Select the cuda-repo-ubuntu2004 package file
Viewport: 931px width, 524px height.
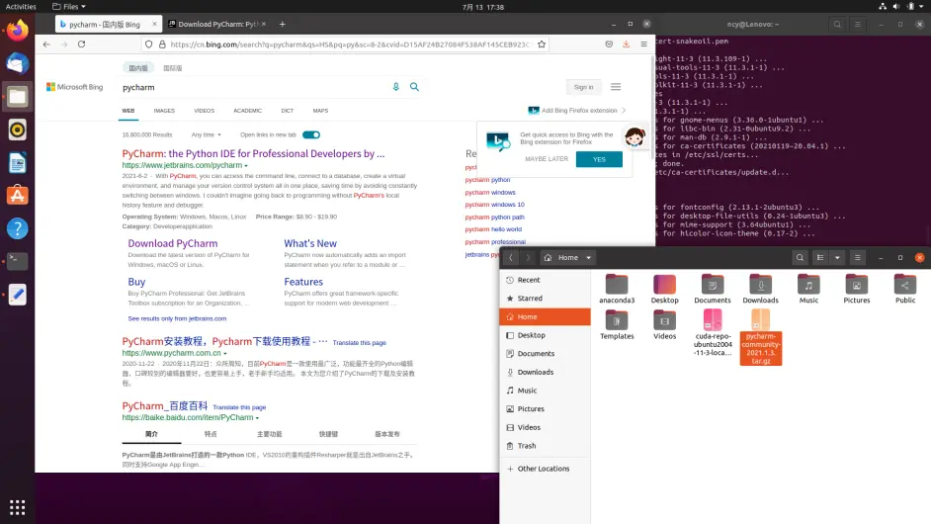(x=713, y=333)
